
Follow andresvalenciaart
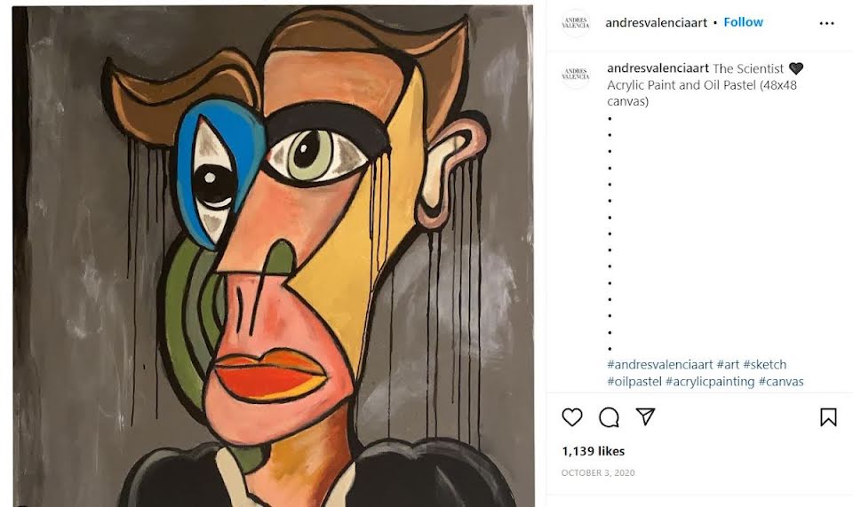tap(743, 22)
